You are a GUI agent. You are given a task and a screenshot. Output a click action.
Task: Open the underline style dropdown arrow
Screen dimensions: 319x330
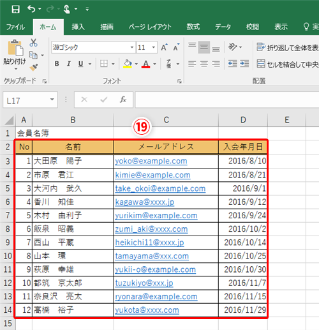click(x=90, y=64)
